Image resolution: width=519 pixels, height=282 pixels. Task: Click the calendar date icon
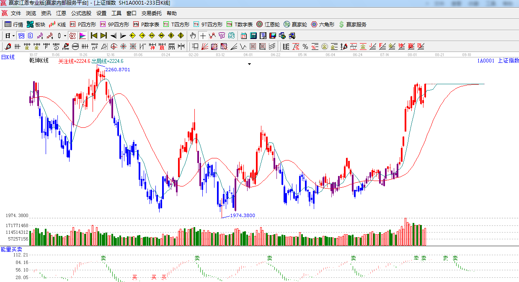pyautogui.click(x=244, y=36)
